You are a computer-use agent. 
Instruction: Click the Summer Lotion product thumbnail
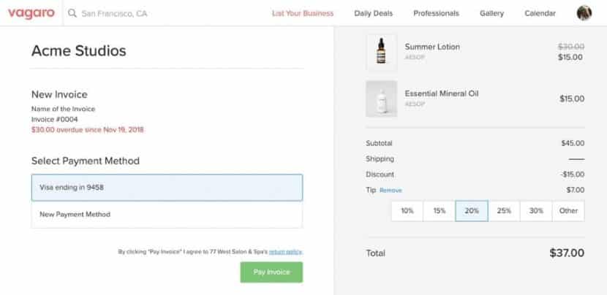[x=381, y=52]
